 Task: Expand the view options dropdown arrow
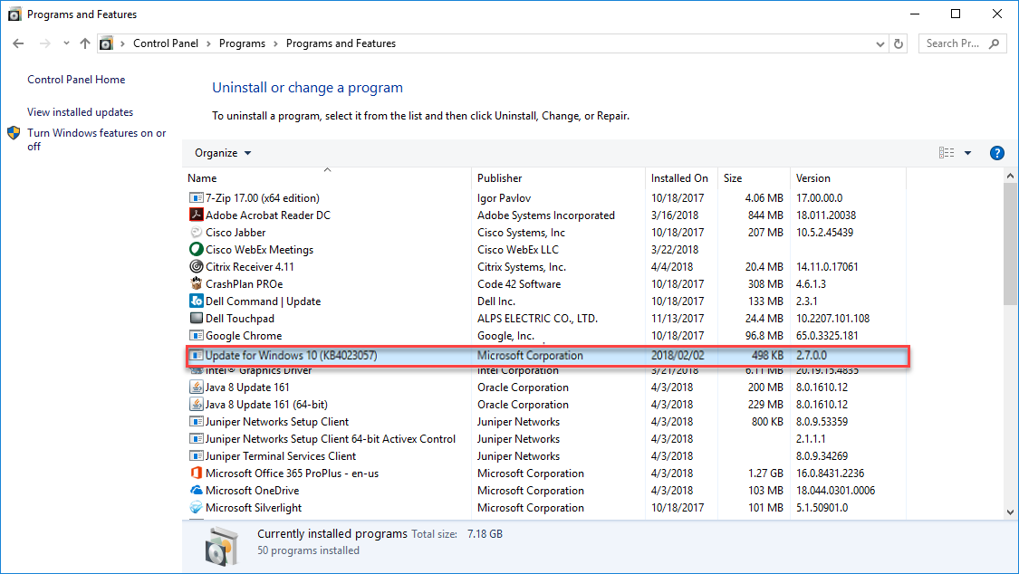pyautogui.click(x=967, y=153)
